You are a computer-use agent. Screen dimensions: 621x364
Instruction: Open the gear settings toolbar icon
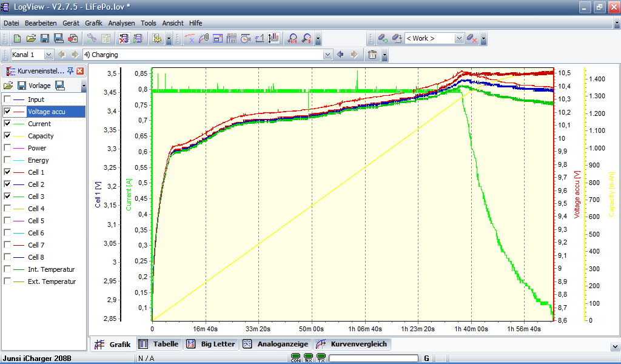click(x=157, y=38)
